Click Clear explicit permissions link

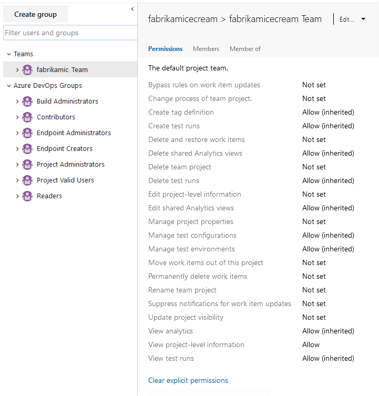click(188, 380)
